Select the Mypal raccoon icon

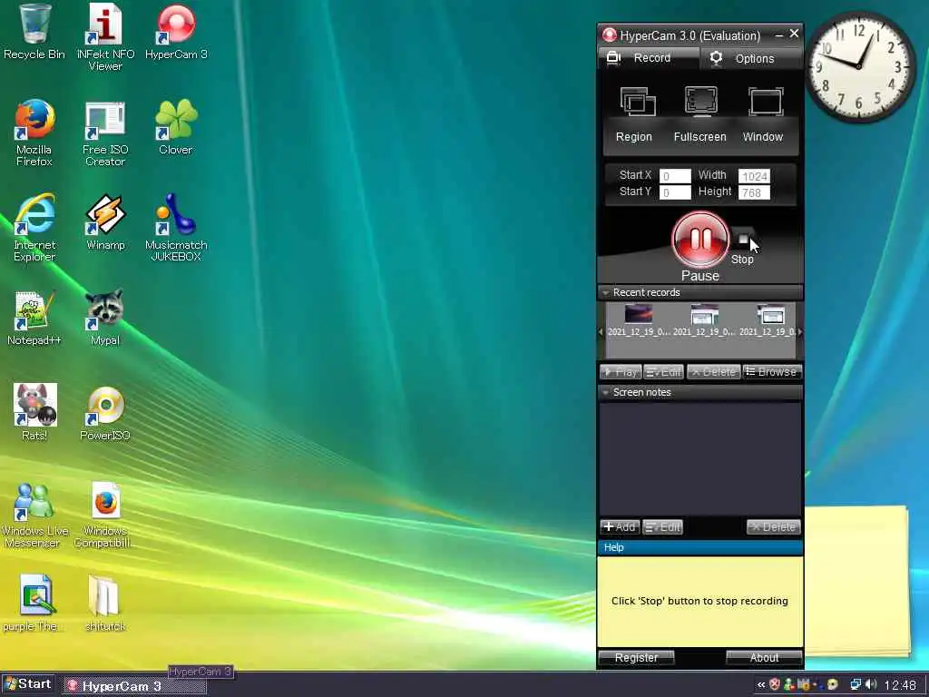point(105,319)
